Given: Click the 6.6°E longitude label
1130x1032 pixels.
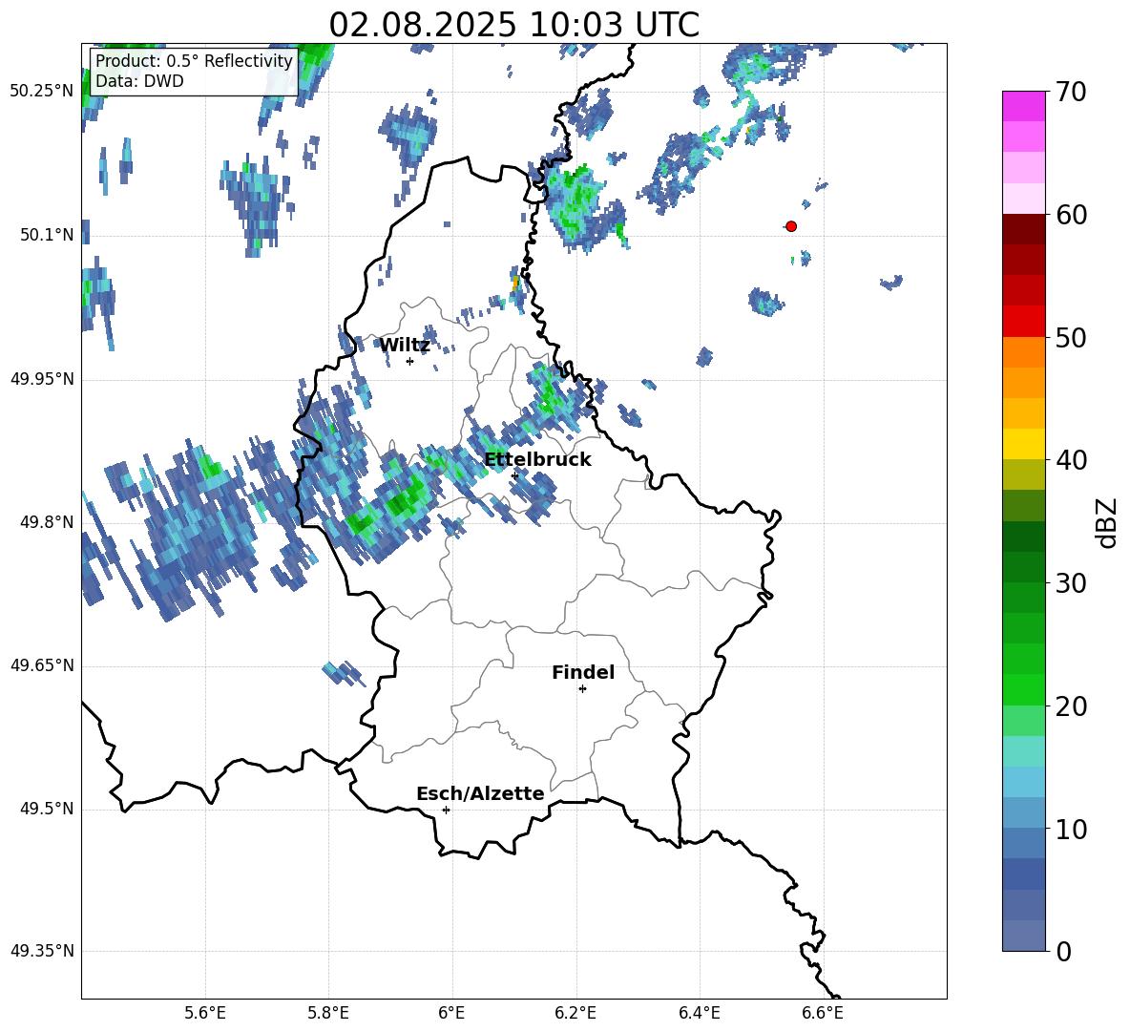Looking at the screenshot, I should pyautogui.click(x=823, y=1014).
